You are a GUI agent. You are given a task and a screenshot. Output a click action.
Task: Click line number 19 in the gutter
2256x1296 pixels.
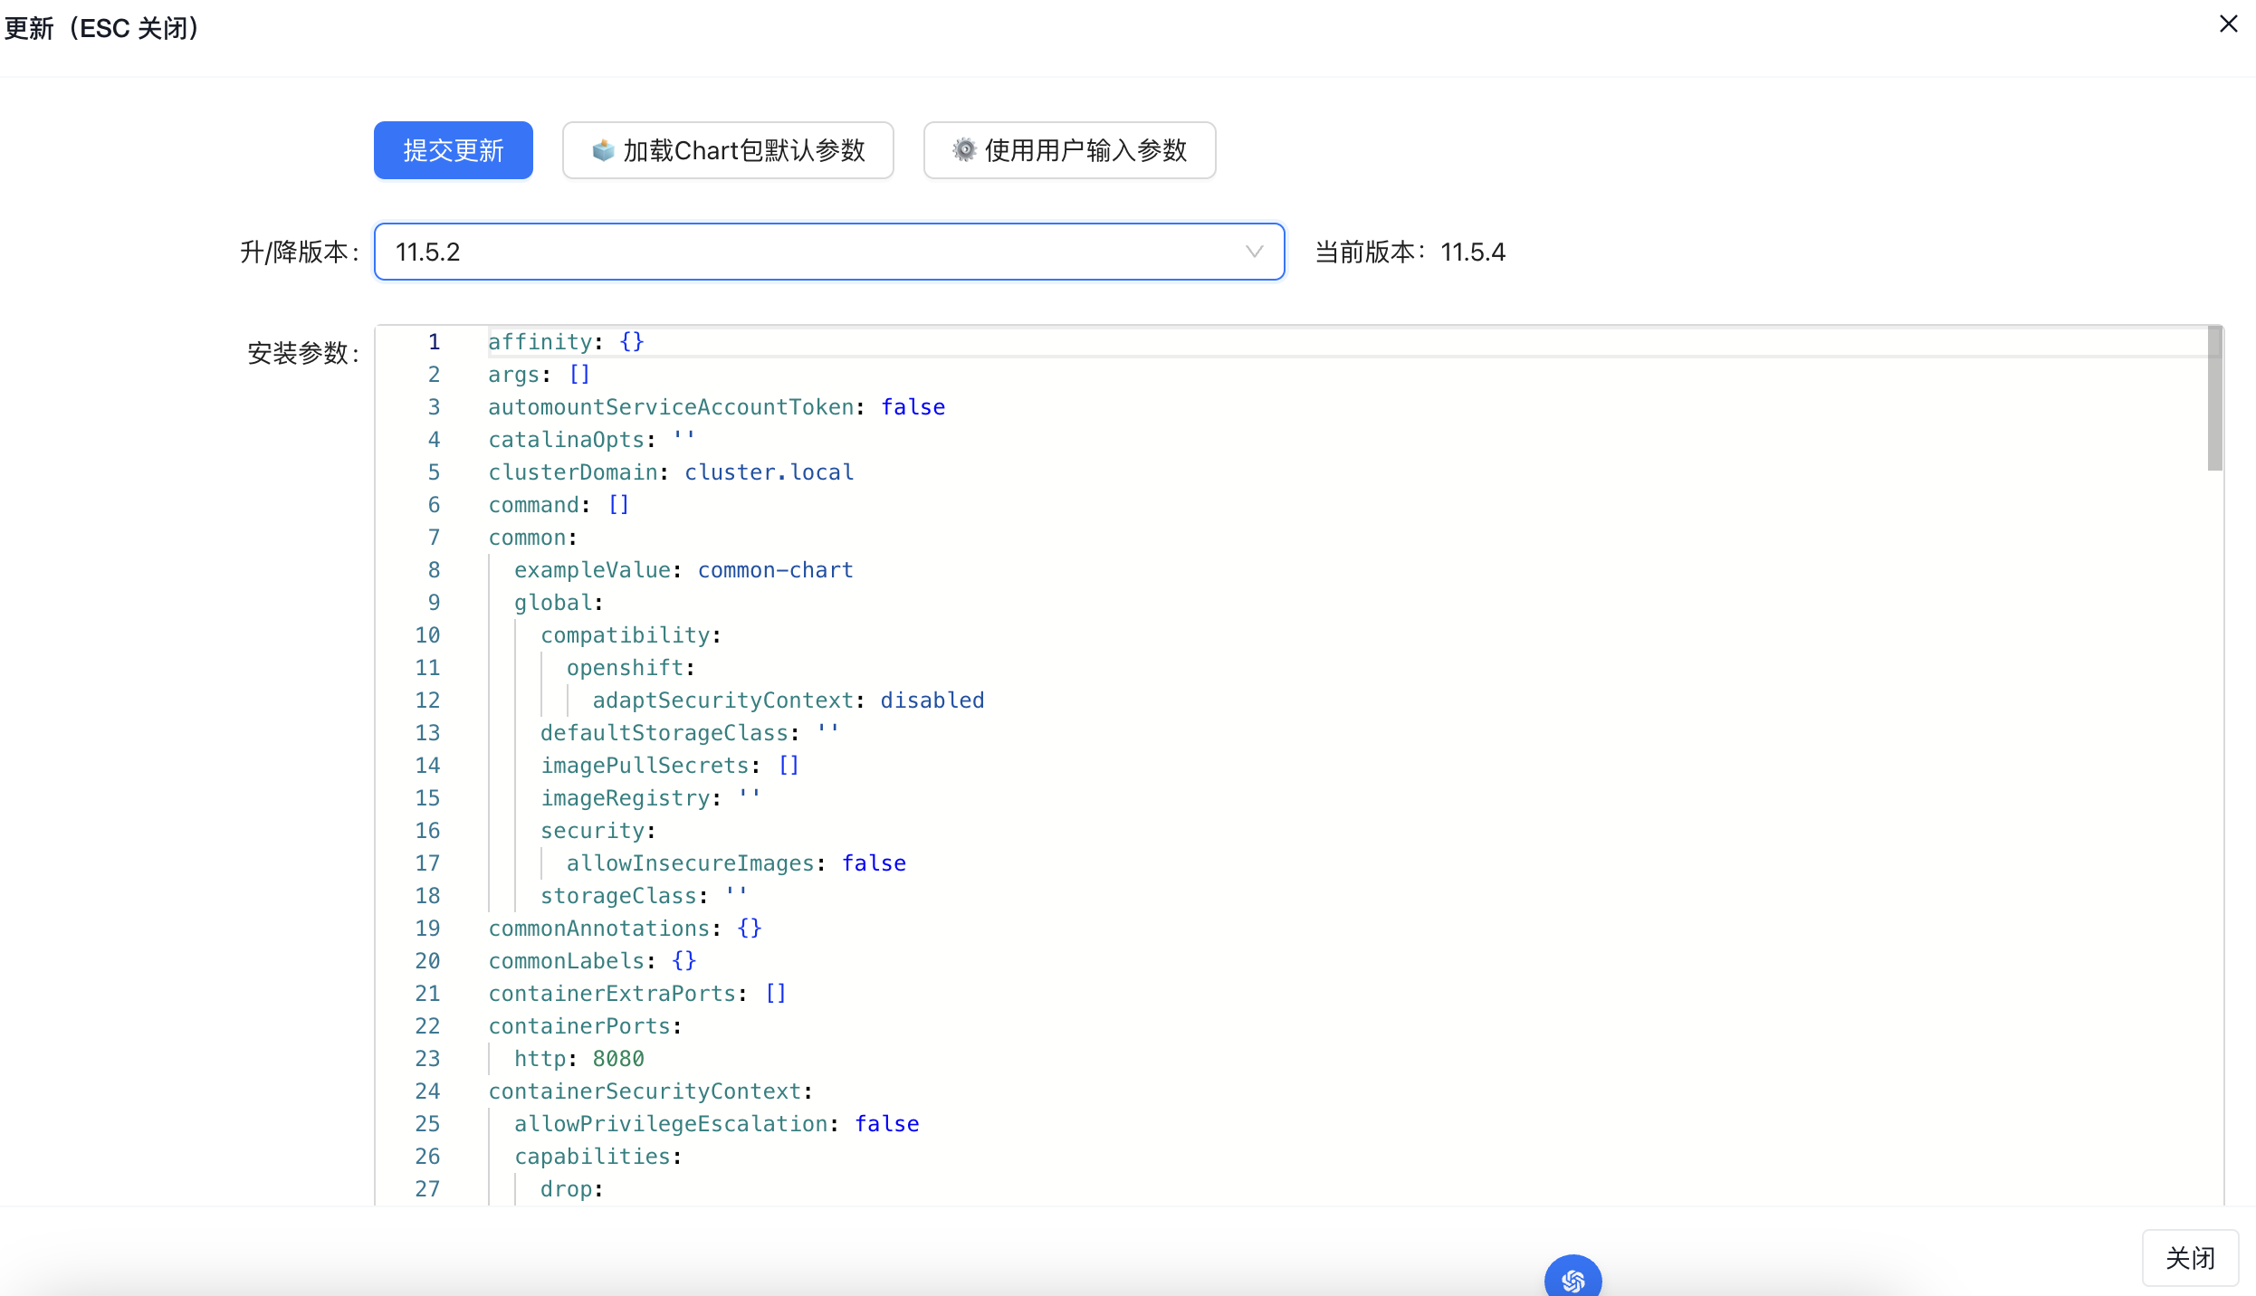(x=427, y=929)
